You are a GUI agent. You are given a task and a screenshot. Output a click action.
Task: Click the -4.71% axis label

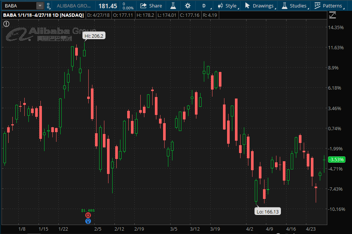tap(336, 169)
